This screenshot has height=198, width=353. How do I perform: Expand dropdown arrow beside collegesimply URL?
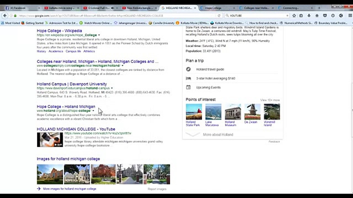point(122,66)
